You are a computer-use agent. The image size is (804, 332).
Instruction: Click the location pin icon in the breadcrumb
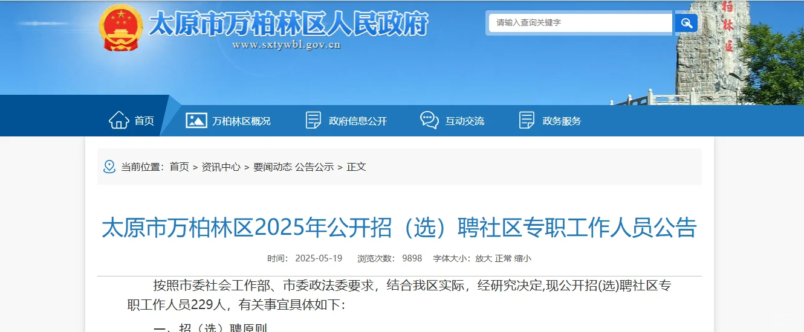click(x=109, y=167)
